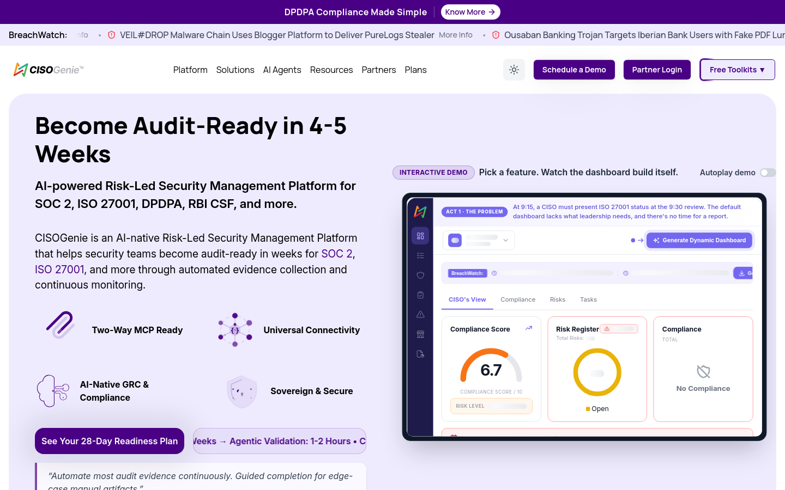Screen dimensions: 785x490
Task: Open the clipboard-check icon in demo sidebar
Action: tap(420, 295)
